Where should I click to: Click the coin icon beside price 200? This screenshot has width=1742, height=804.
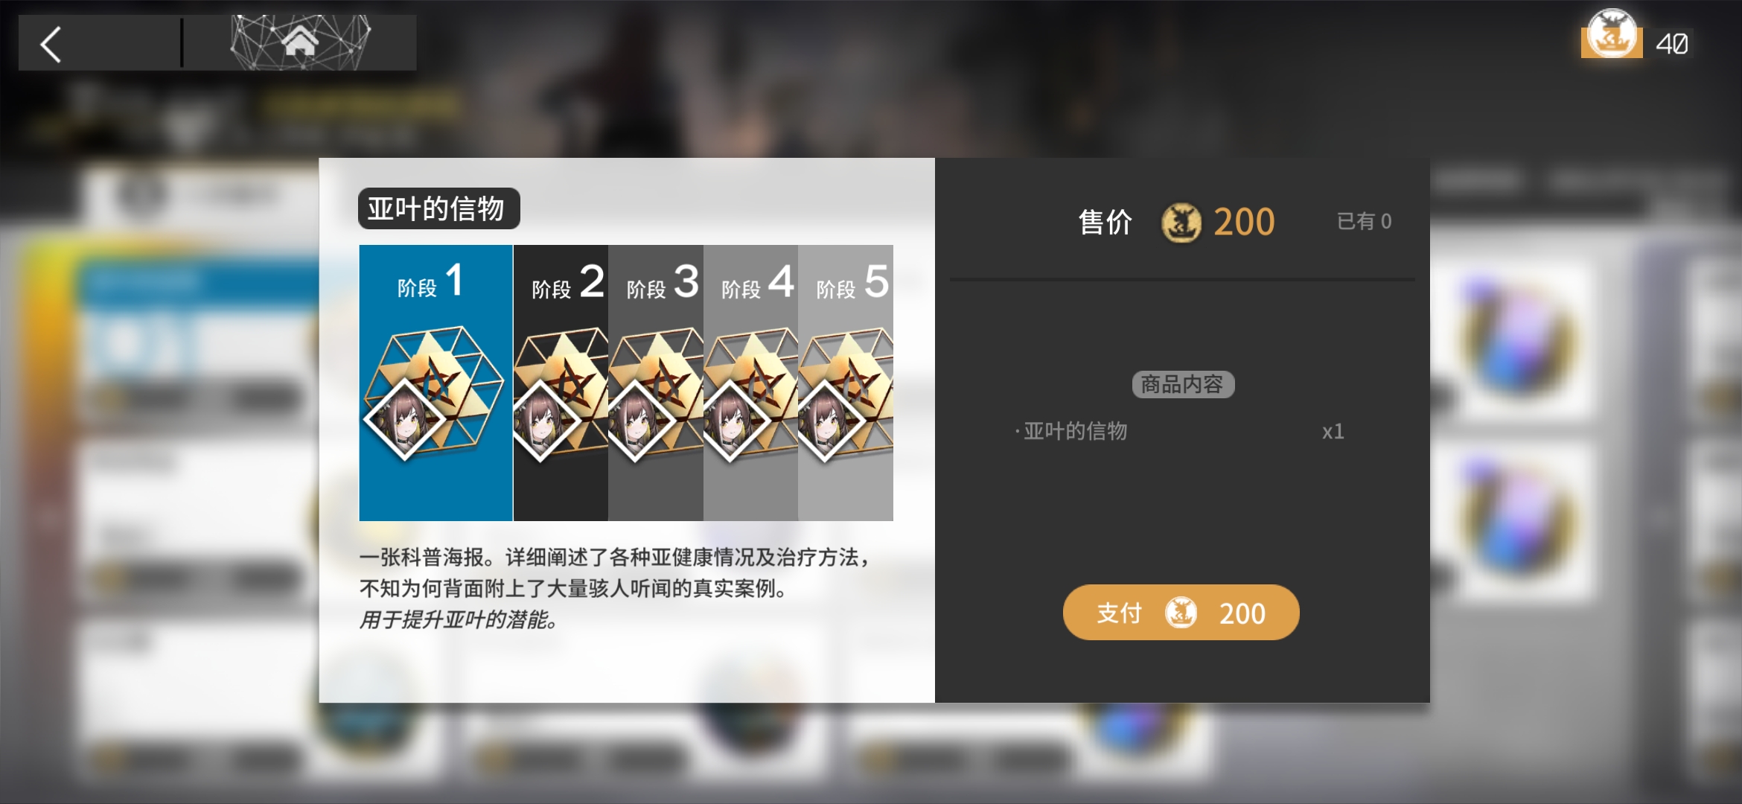coord(1181,223)
